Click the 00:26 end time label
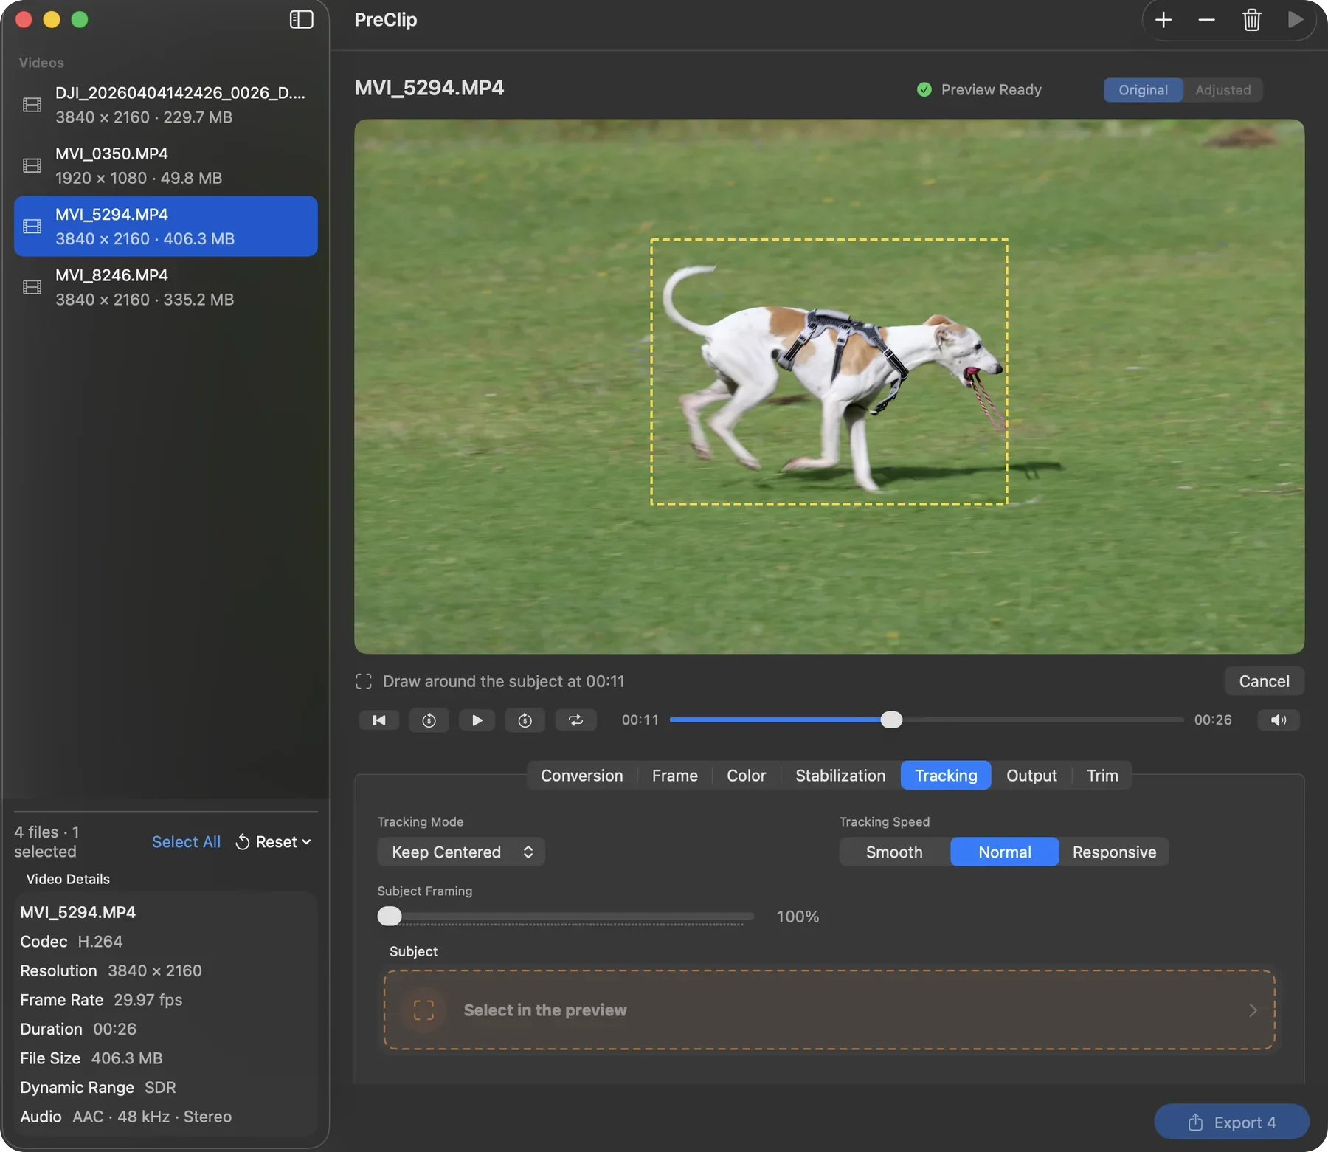This screenshot has width=1328, height=1152. click(x=1213, y=720)
